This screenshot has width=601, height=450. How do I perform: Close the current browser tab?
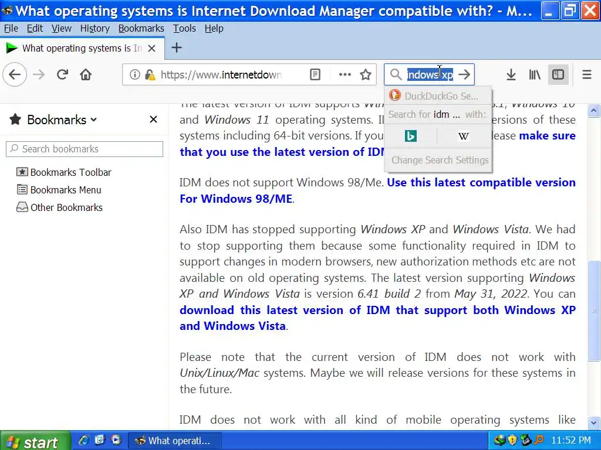[x=152, y=48]
